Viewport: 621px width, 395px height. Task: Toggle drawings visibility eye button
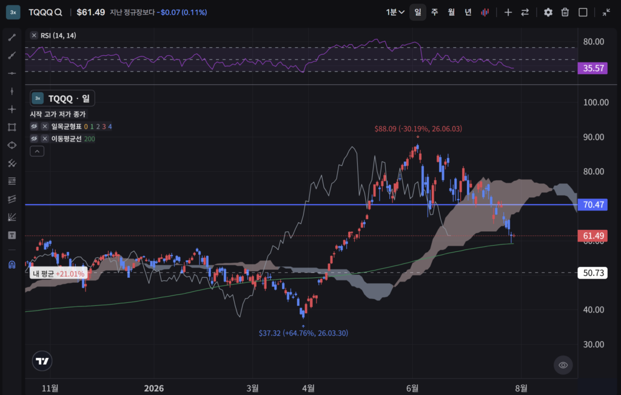(x=563, y=365)
